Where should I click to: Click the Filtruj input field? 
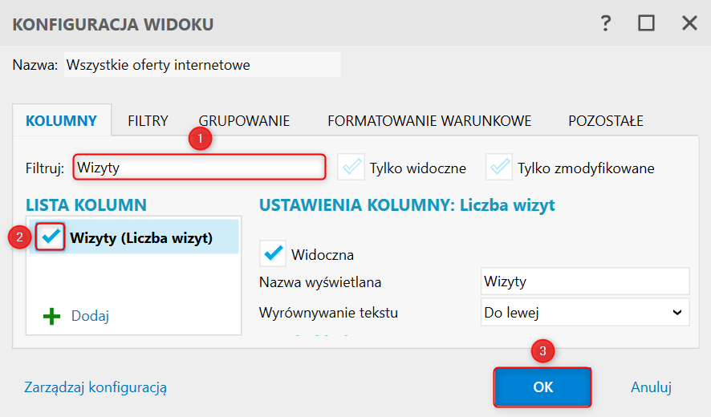point(199,168)
